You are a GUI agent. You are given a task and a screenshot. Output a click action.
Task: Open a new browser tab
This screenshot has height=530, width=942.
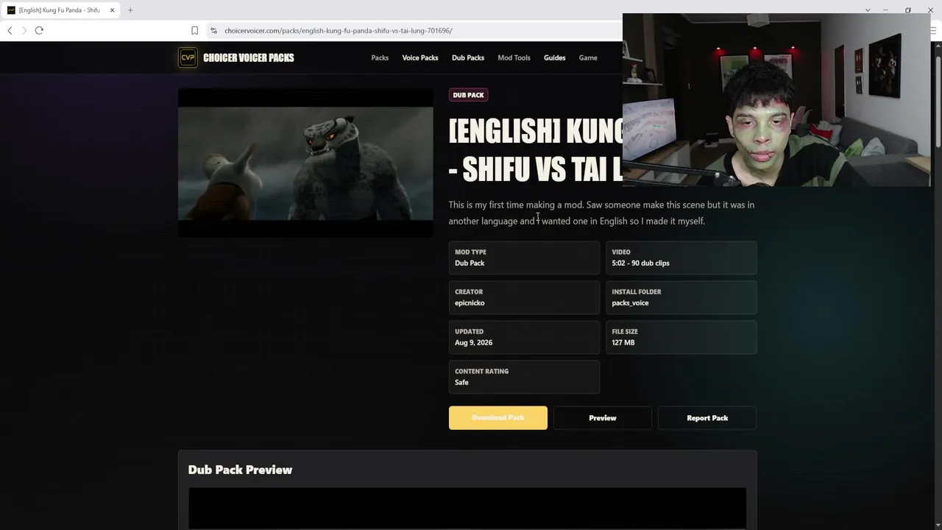[x=130, y=10]
